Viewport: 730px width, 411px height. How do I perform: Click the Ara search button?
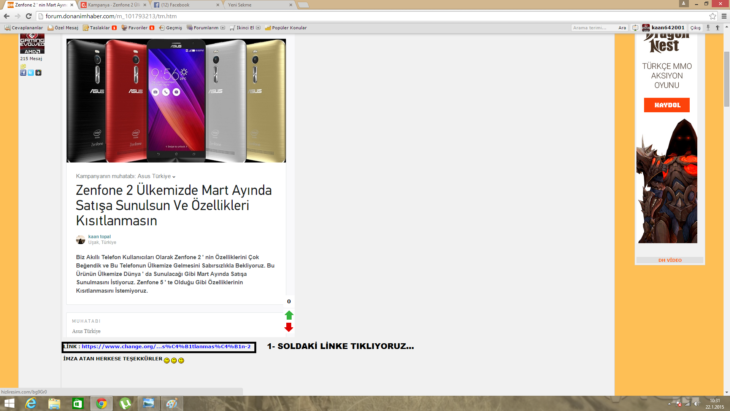point(622,28)
